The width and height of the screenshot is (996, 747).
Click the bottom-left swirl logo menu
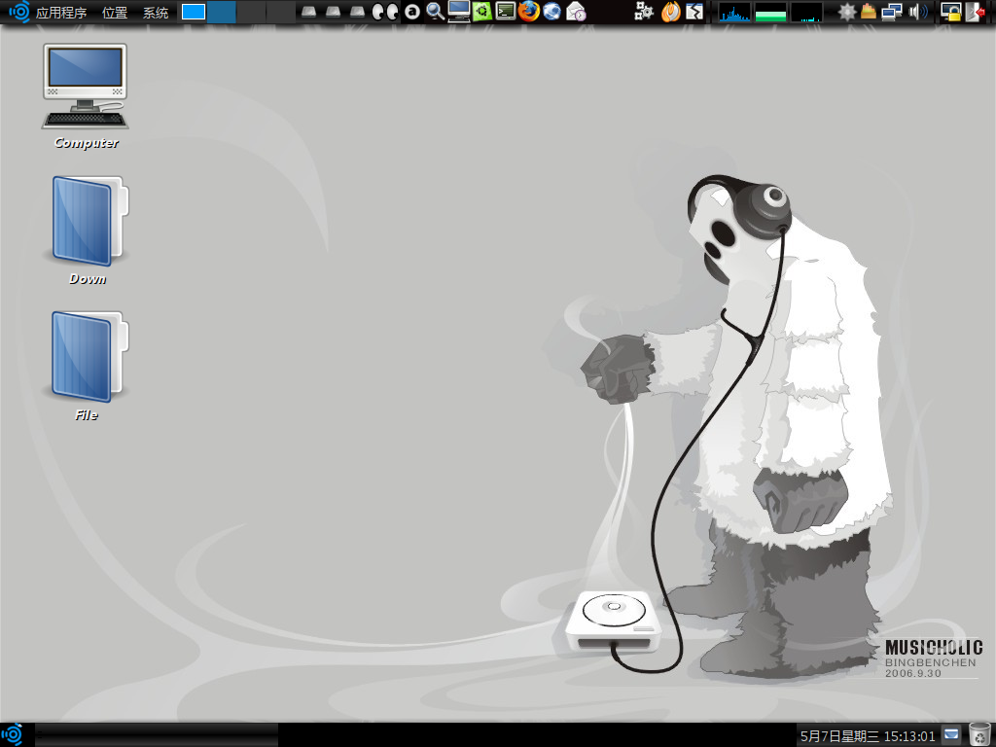[13, 735]
